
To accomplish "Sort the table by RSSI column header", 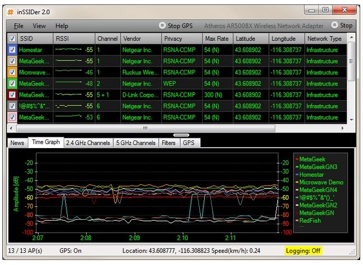I will (74, 39).
